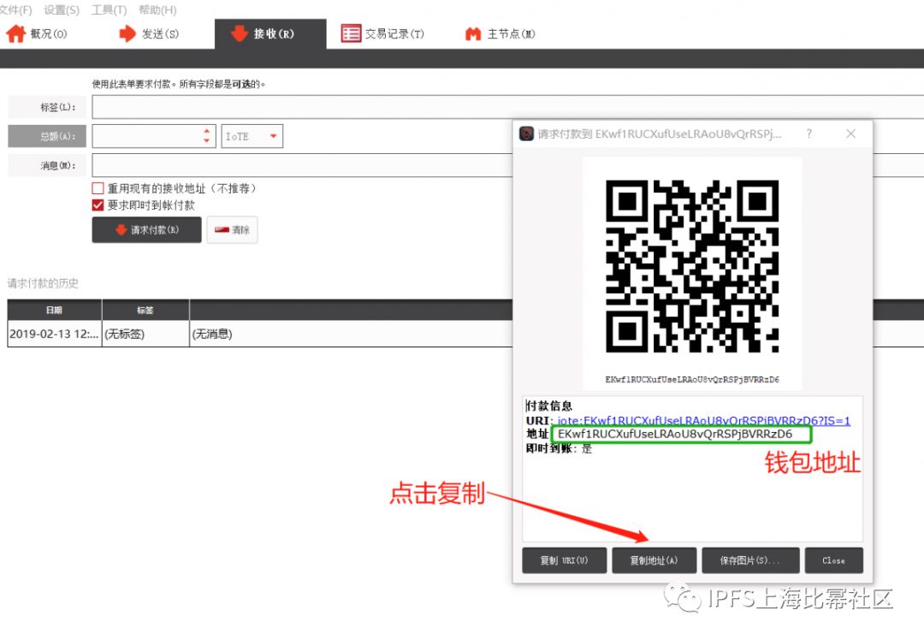Click the 付款信息 heading text

pos(549,406)
